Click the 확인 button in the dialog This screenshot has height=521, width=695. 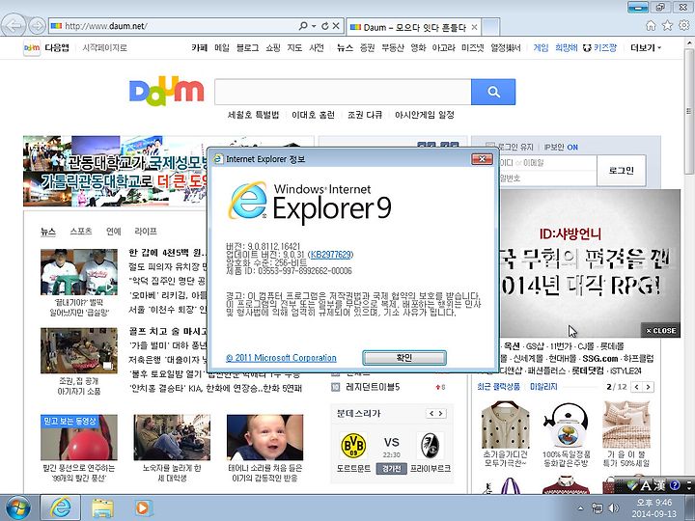pos(404,358)
